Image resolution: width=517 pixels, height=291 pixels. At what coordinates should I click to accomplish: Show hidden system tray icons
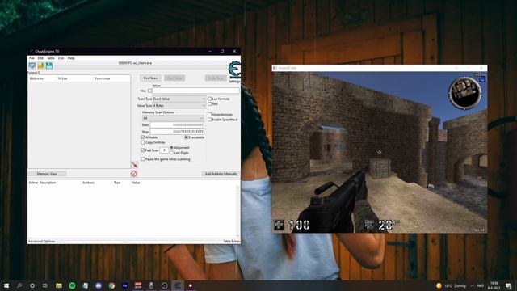point(472,285)
